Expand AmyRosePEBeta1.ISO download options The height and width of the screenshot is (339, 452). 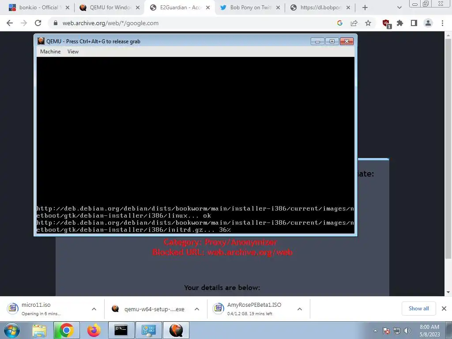(300, 309)
